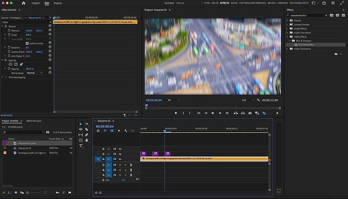Open the Export tab
The image size is (348, 199).
58,3
